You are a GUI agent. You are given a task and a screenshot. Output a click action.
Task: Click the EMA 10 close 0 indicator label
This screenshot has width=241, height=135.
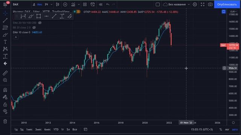(x=21, y=32)
